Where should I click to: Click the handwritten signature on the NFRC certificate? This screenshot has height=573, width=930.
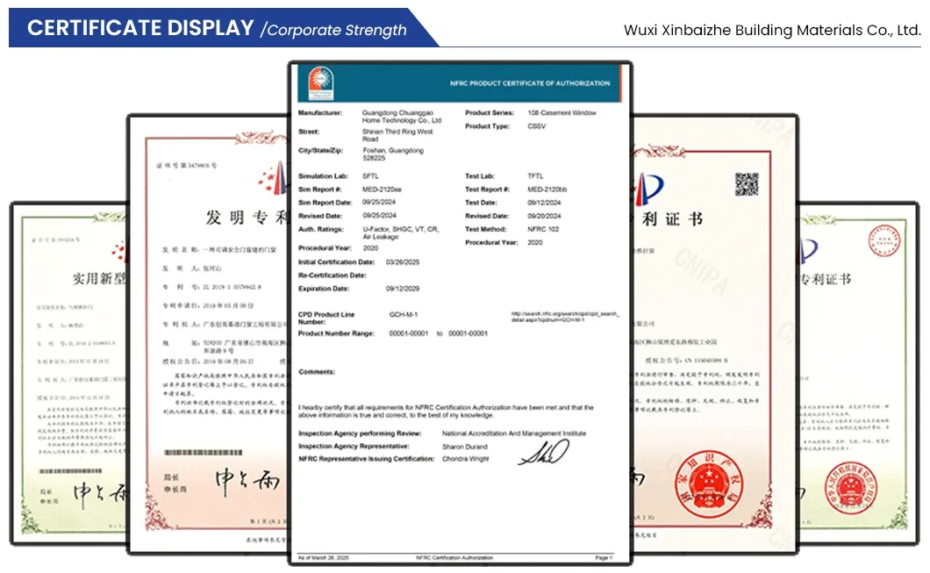tap(543, 452)
